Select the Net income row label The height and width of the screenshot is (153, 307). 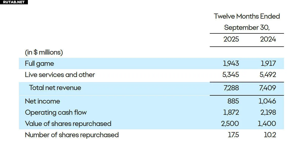coord(42,101)
